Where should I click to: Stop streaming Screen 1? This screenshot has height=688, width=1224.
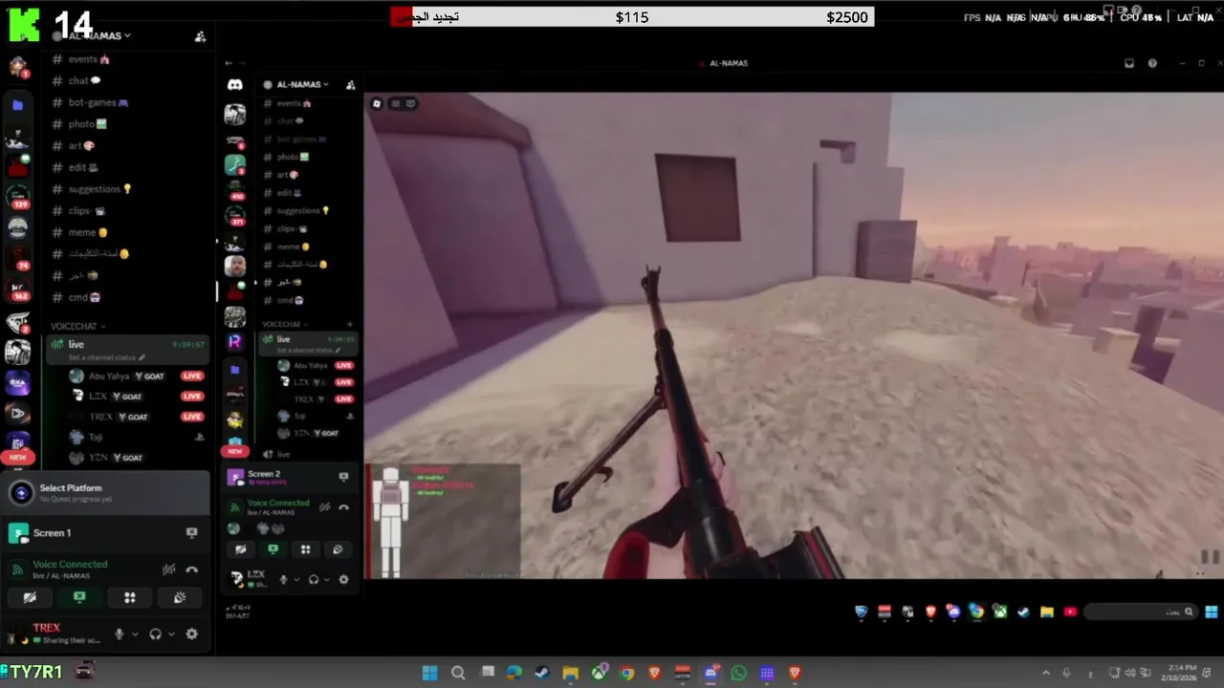coord(191,533)
